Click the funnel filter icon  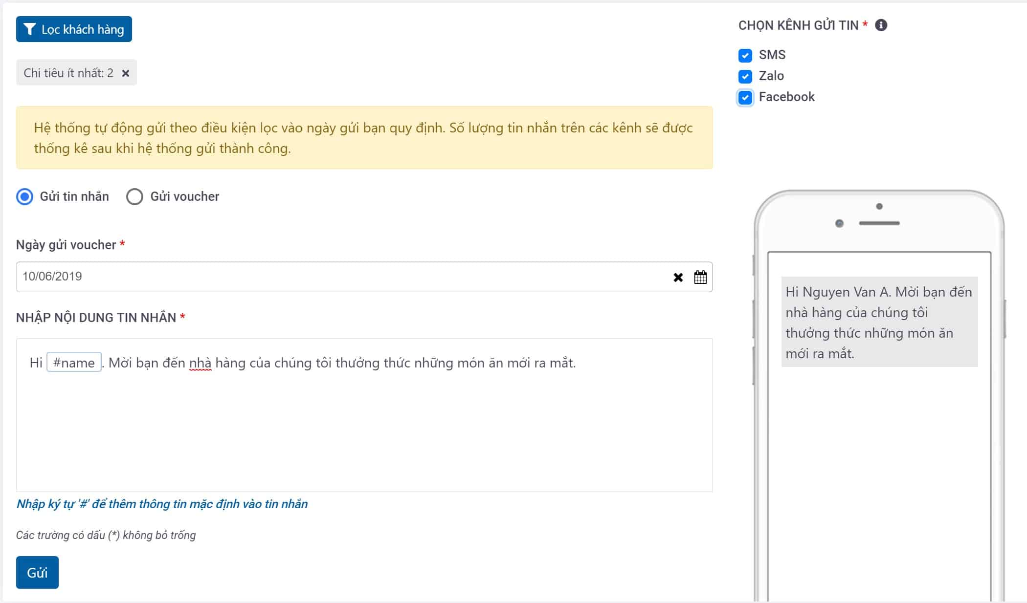29,29
